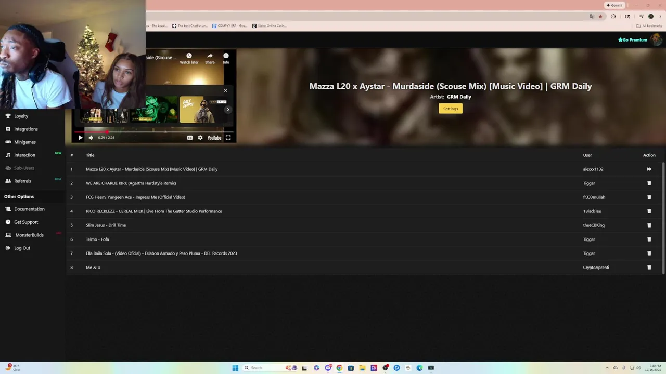Open the Documentation link
Image resolution: width=666 pixels, height=374 pixels.
[x=29, y=209]
